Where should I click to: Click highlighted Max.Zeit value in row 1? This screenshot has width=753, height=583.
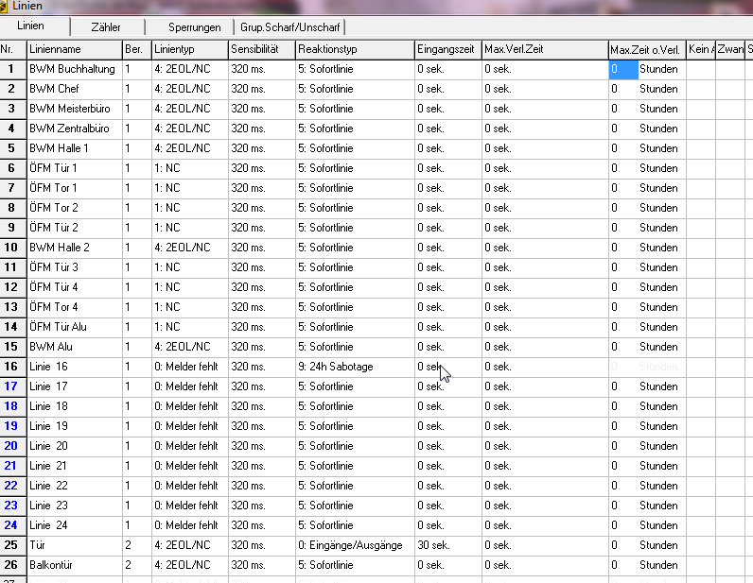622,69
